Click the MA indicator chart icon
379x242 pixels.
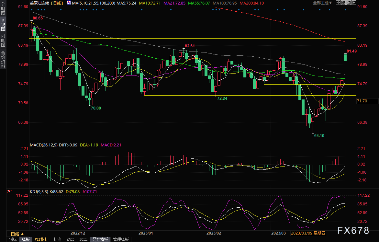tap(69, 3)
